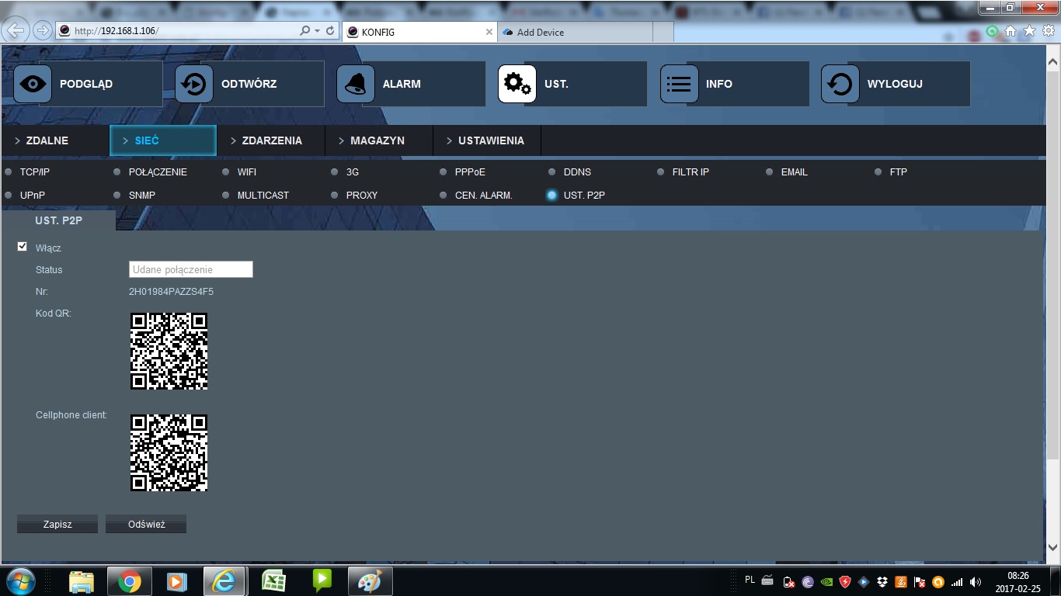Screen dimensions: 1061x596
Task: Click the Java update tray icon
Action: [x=901, y=582]
